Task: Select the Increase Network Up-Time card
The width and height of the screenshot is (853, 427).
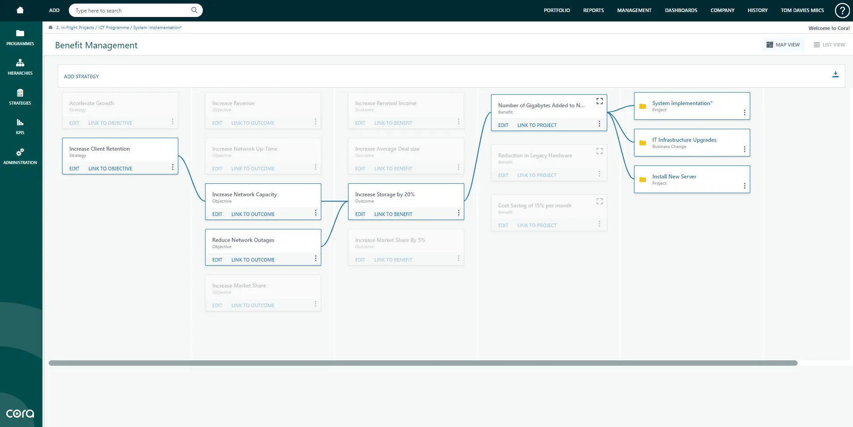Action: coord(263,156)
